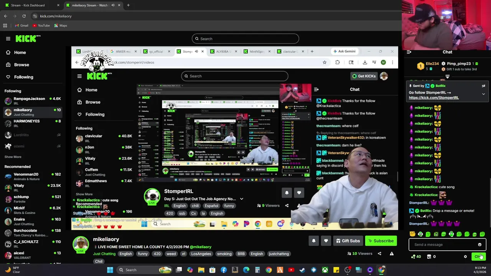This screenshot has height=276, width=491.
Task: Open Windows Start menu
Action: click(x=110, y=270)
